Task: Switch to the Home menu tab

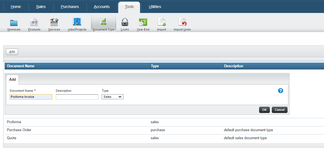Action: click(16, 7)
